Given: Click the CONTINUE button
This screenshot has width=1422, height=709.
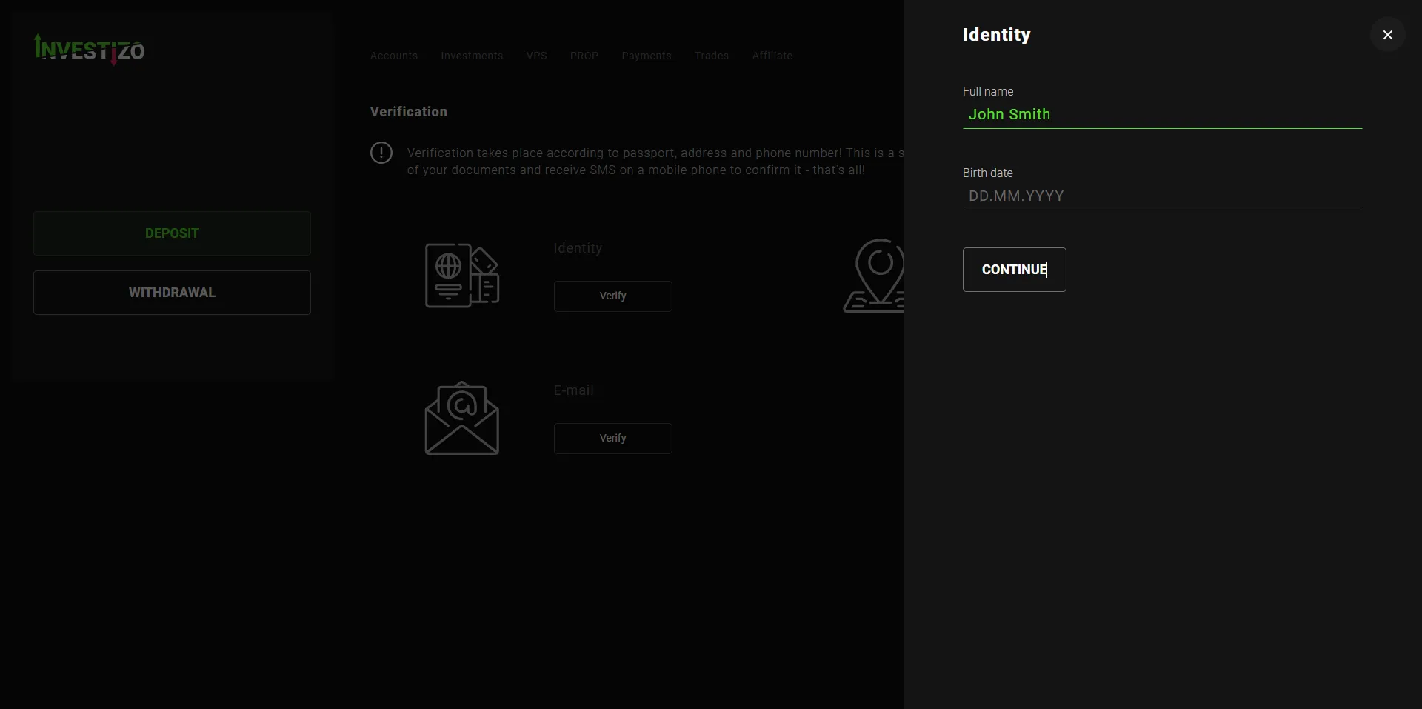Looking at the screenshot, I should click(1015, 270).
